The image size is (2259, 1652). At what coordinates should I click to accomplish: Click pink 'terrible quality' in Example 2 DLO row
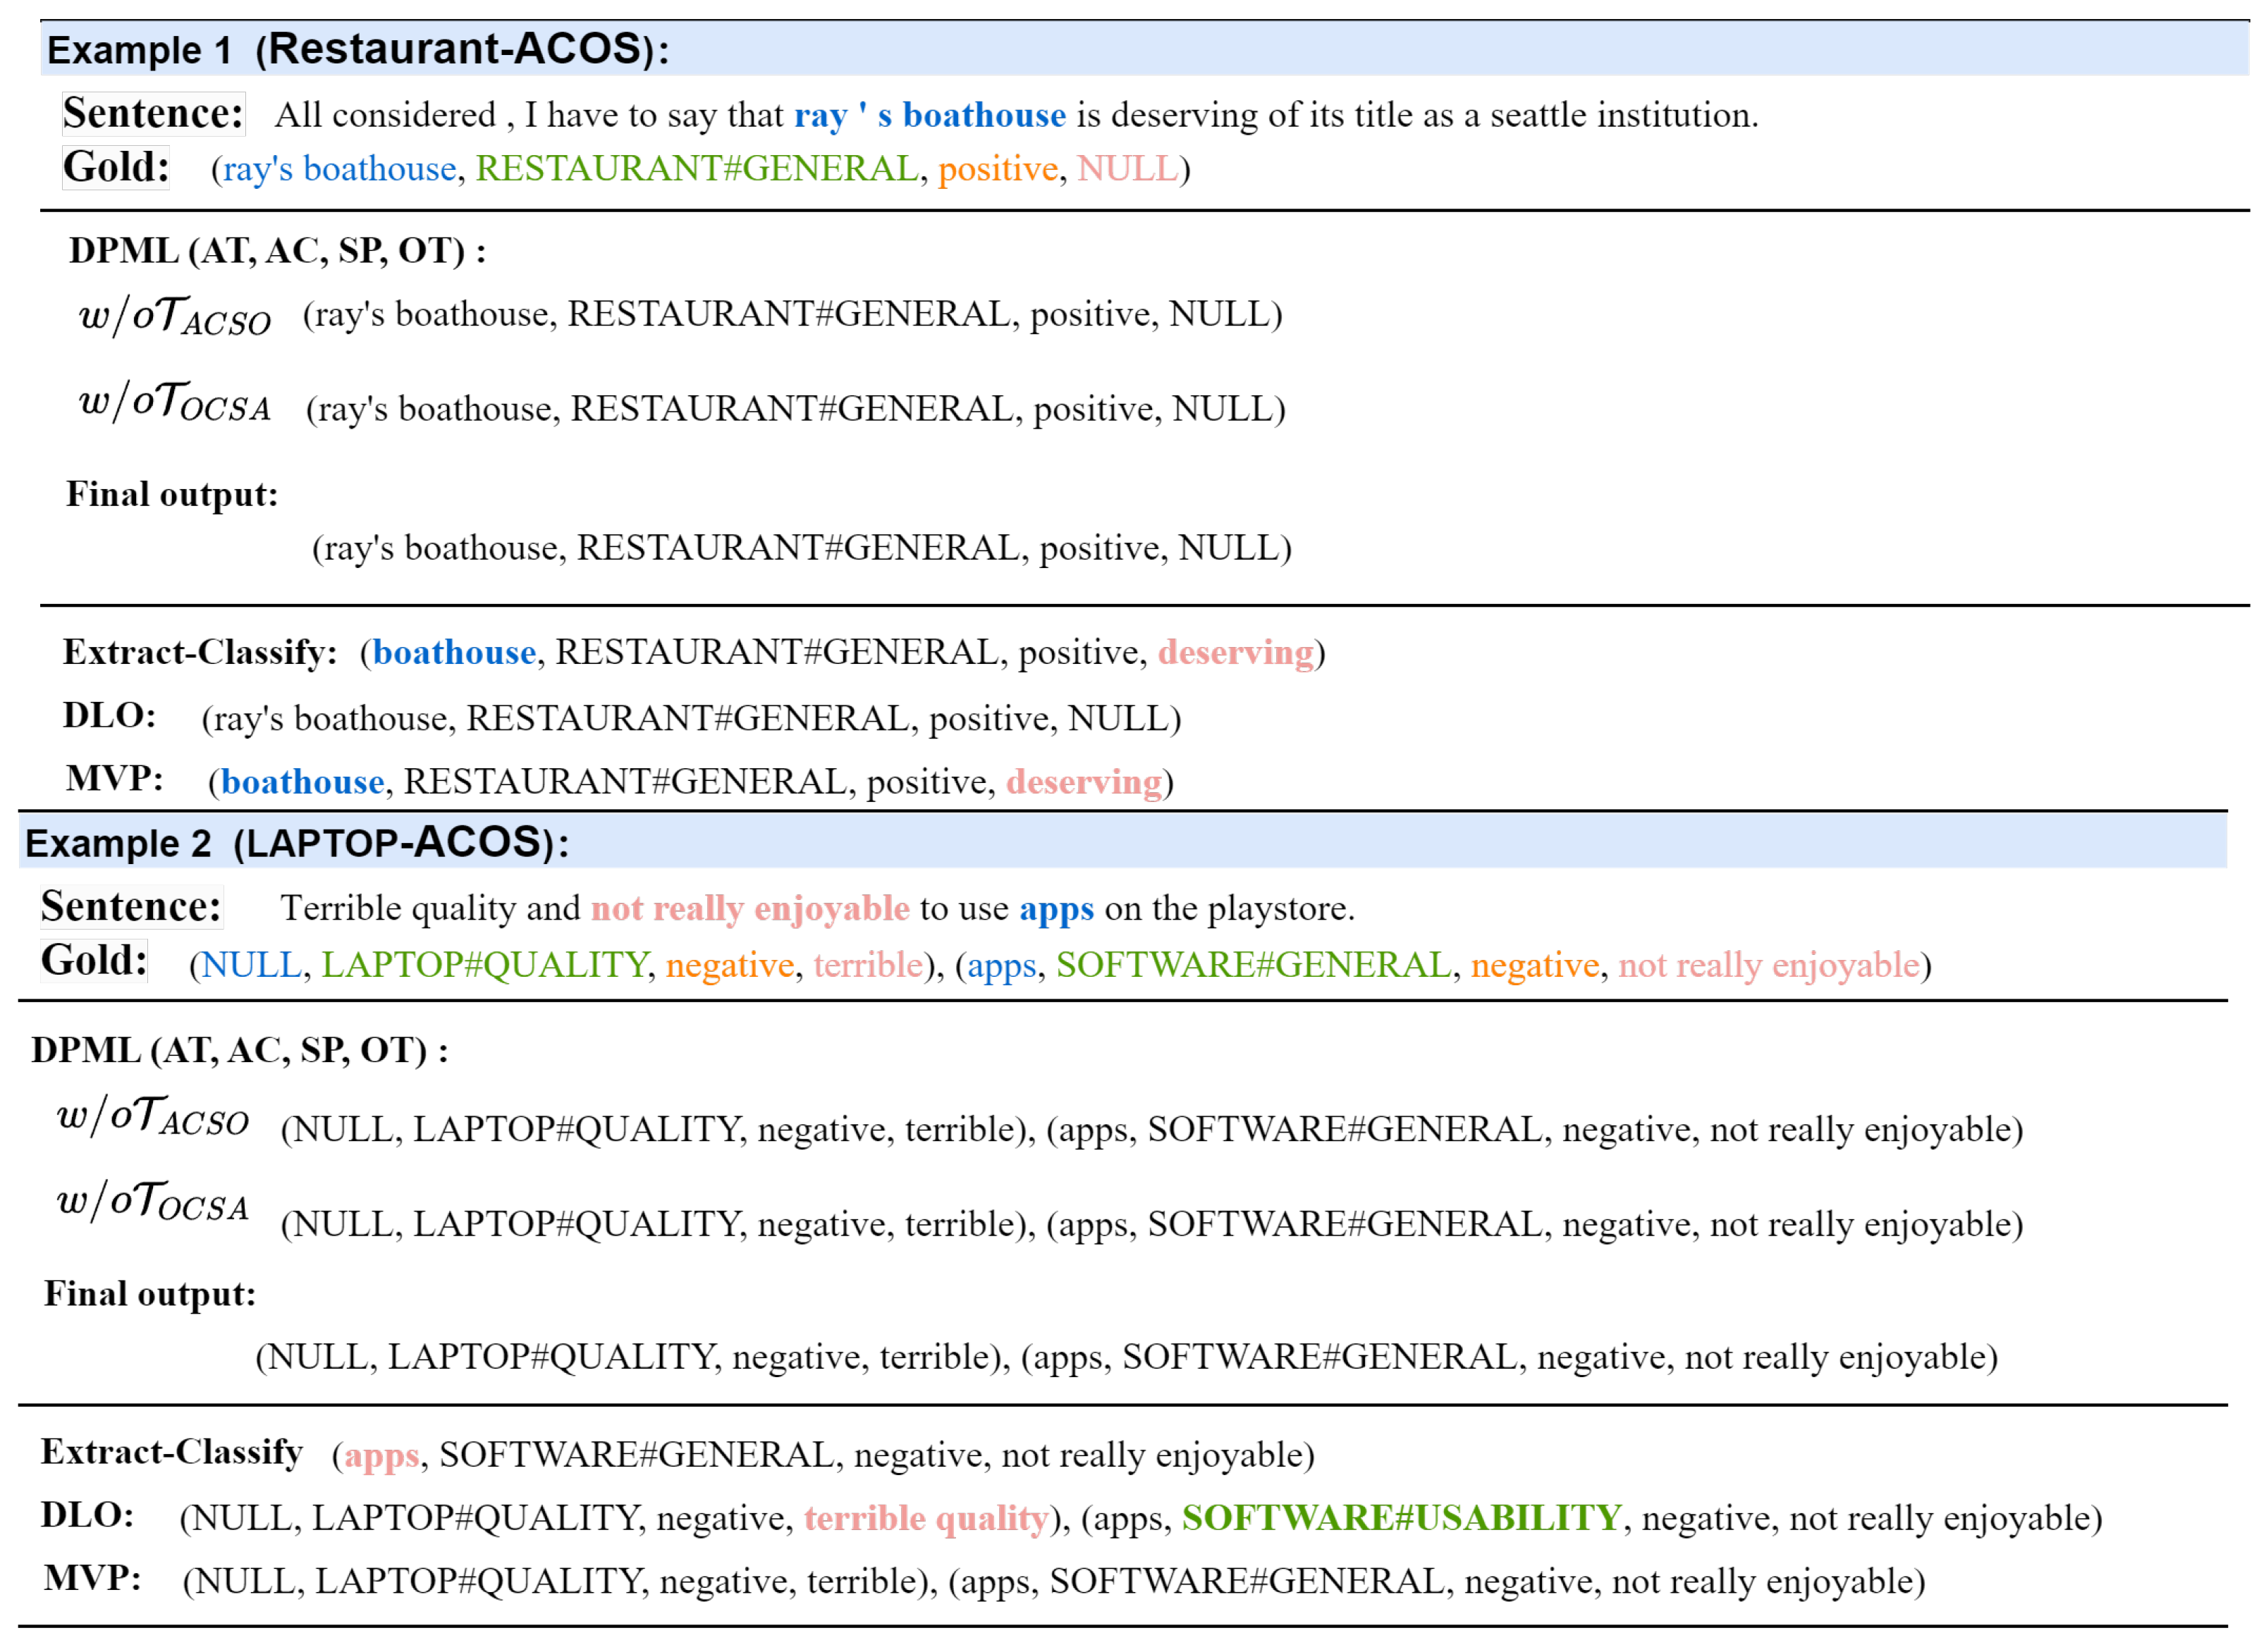pos(926,1519)
